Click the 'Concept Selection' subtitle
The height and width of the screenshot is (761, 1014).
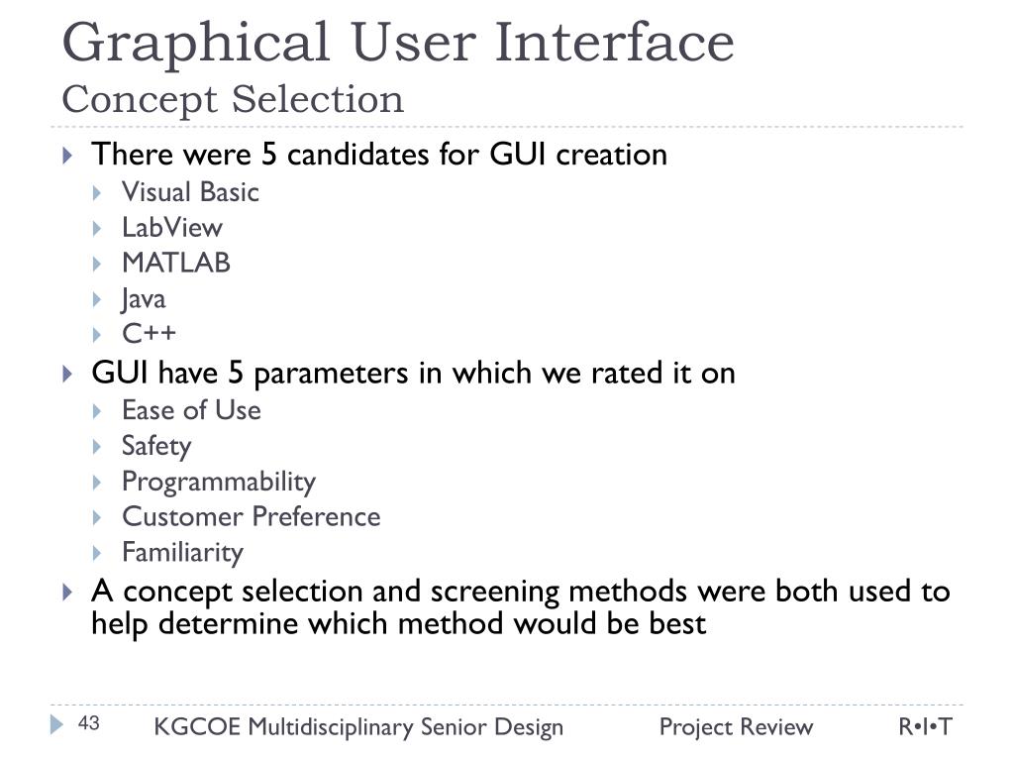coord(233,99)
